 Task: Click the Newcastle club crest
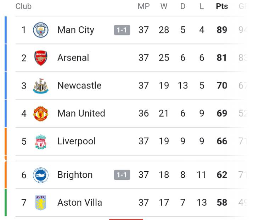click(x=40, y=86)
